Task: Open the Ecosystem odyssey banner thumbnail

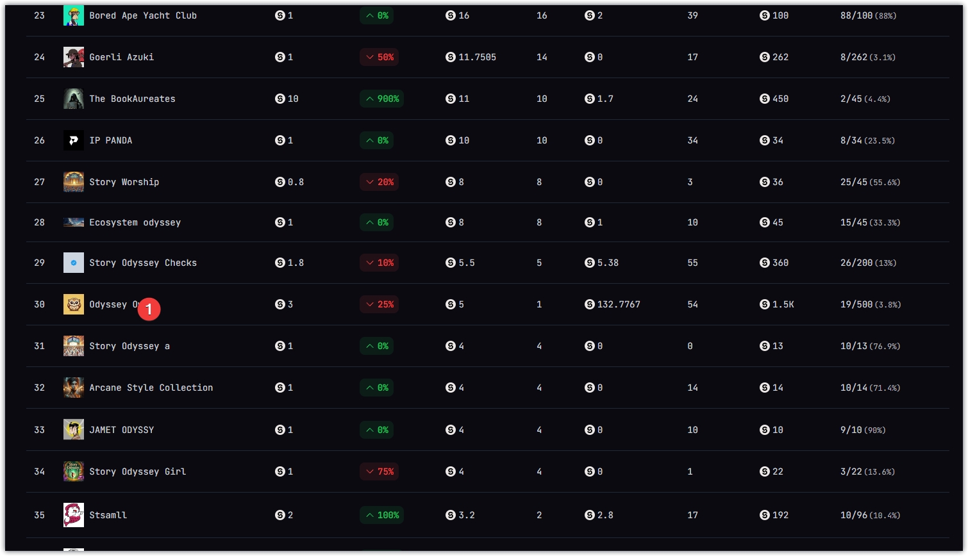Action: click(x=74, y=222)
